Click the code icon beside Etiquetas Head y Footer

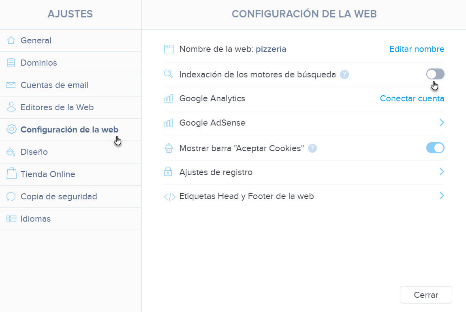pyautogui.click(x=169, y=196)
